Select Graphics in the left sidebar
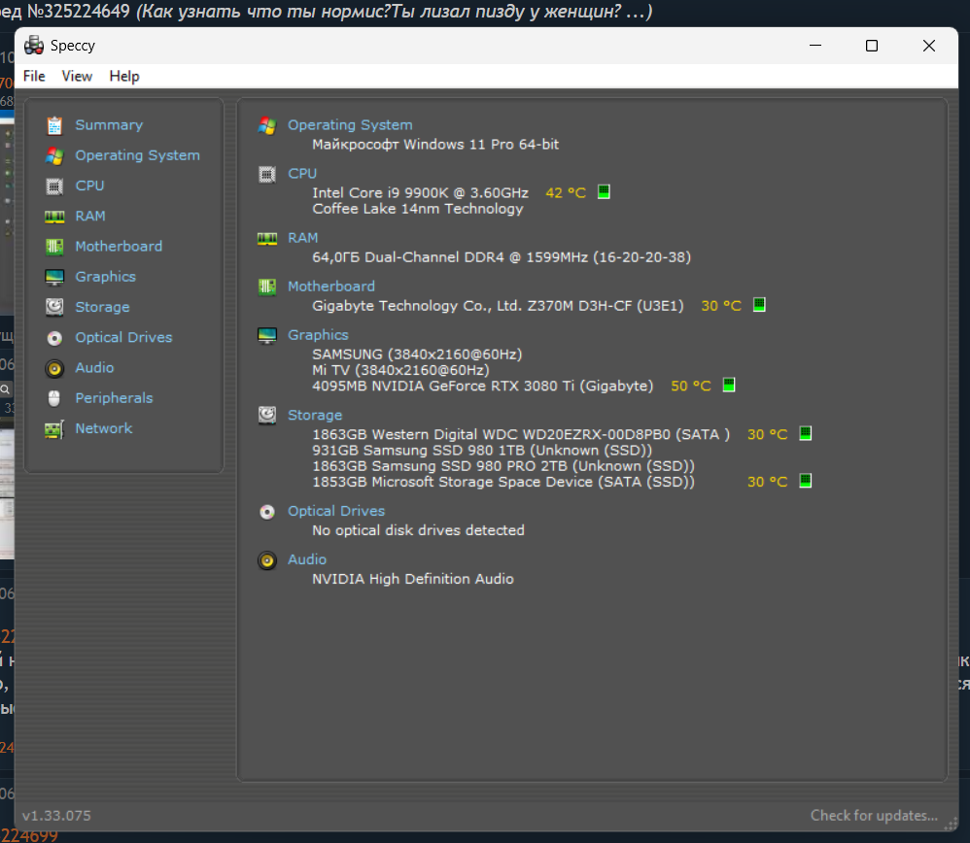This screenshot has width=970, height=843. click(105, 277)
